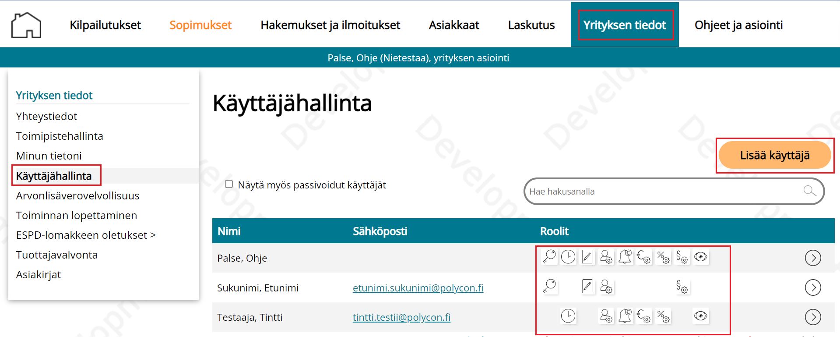The image size is (840, 337).
Task: Open Palse, Ohje user details arrow
Action: (813, 258)
